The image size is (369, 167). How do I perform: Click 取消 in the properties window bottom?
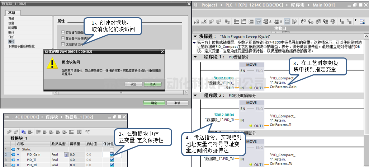click(x=177, y=103)
